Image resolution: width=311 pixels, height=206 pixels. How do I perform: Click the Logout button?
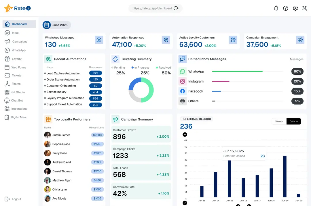13,199
